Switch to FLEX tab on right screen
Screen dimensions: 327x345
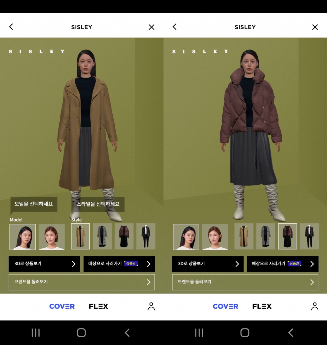pyautogui.click(x=262, y=306)
